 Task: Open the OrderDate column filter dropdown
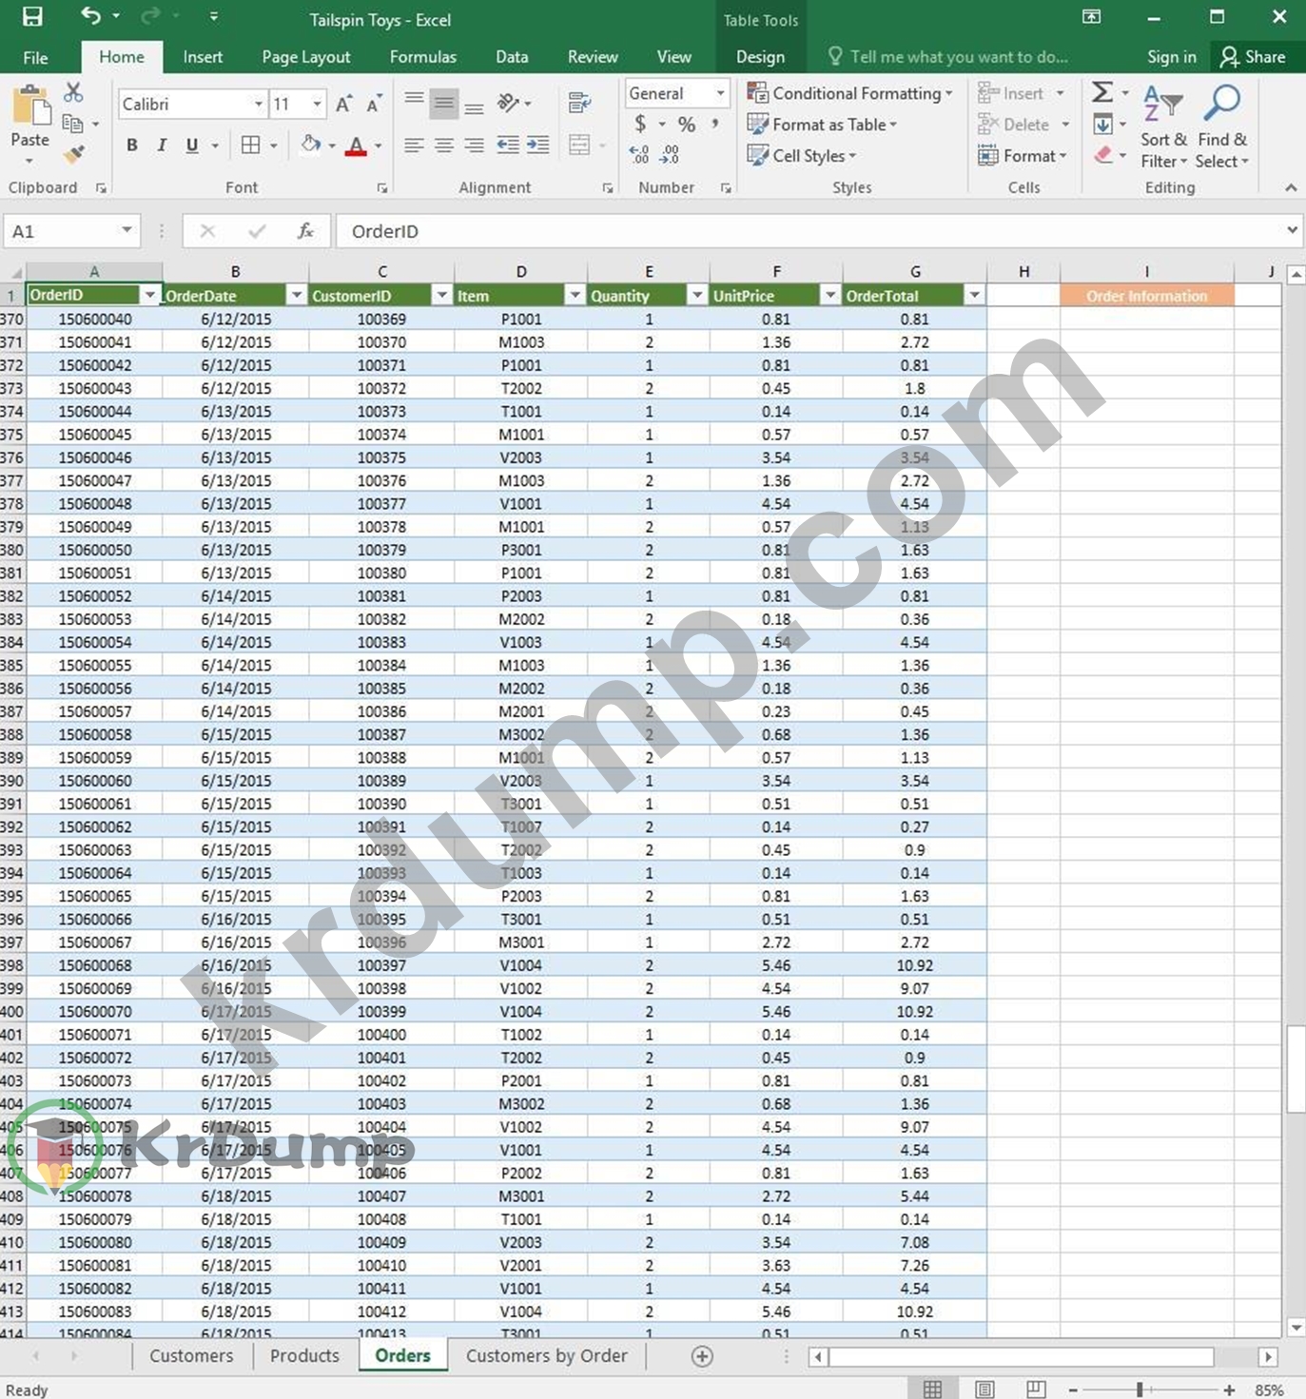297,296
